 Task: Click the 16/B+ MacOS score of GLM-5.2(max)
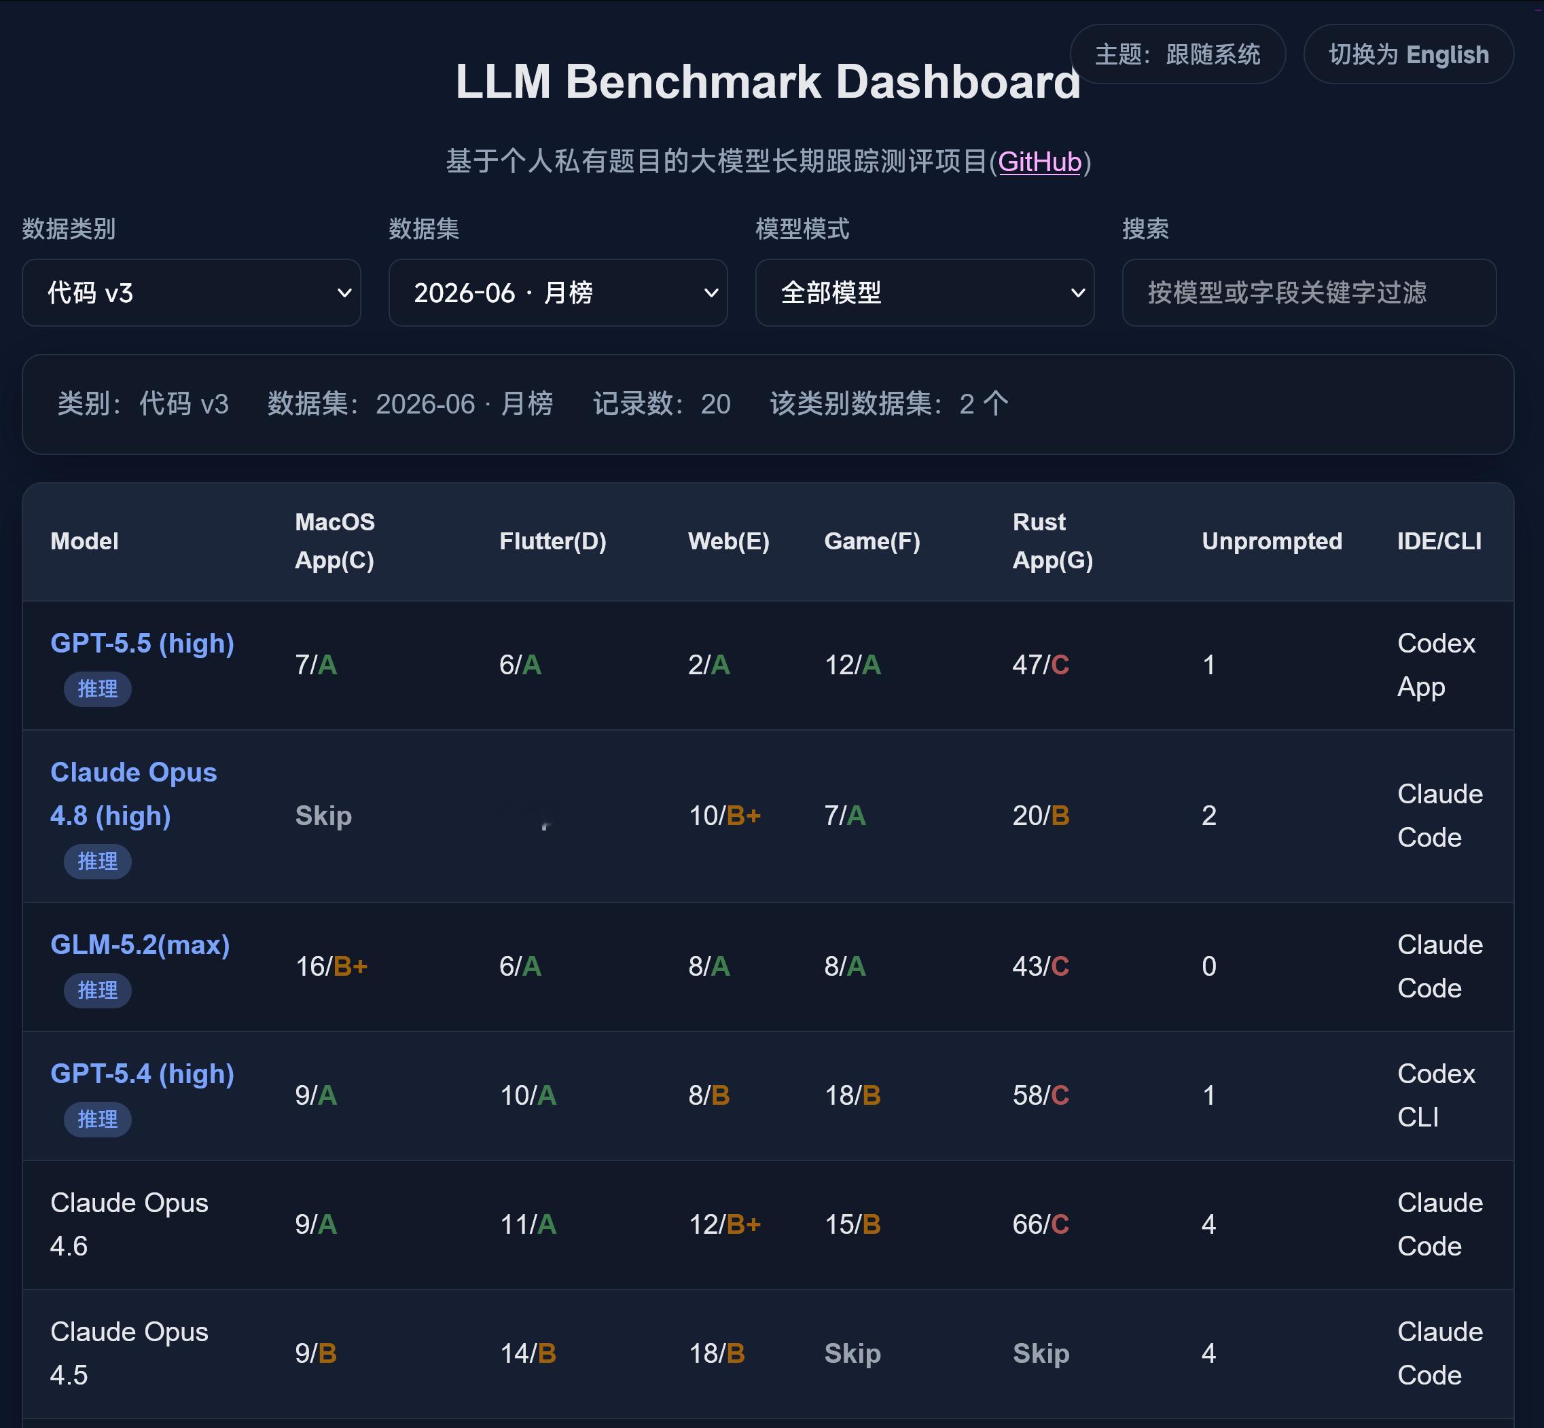(331, 967)
